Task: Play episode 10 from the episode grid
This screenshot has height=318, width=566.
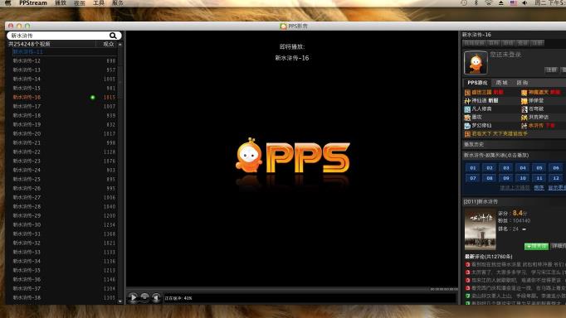Action: click(x=523, y=178)
